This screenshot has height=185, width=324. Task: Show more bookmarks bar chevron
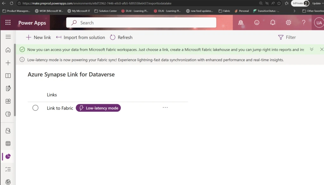coord(295,11)
